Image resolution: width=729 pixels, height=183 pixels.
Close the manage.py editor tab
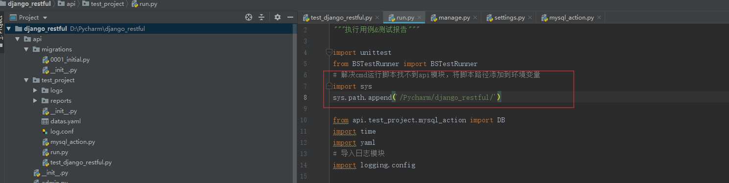[475, 18]
